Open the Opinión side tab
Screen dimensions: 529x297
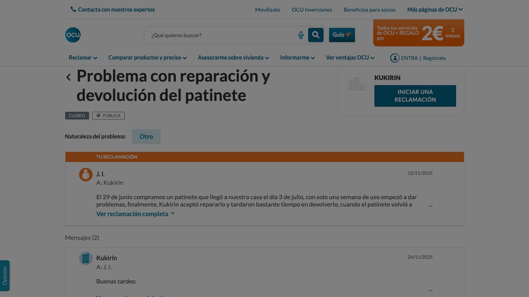[x=4, y=276]
